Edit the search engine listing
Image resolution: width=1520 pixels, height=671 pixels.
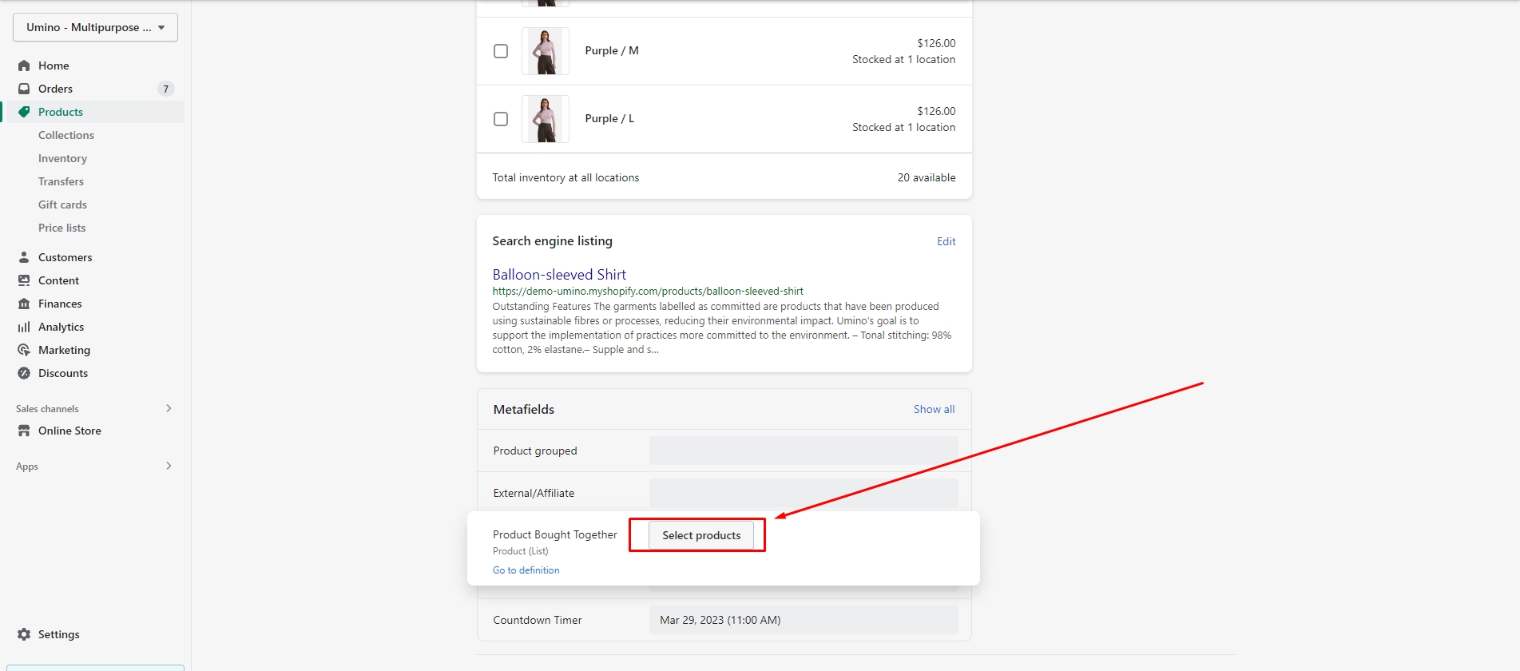946,241
